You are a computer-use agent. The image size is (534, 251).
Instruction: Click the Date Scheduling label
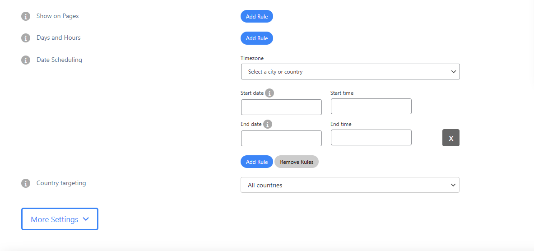tap(59, 60)
